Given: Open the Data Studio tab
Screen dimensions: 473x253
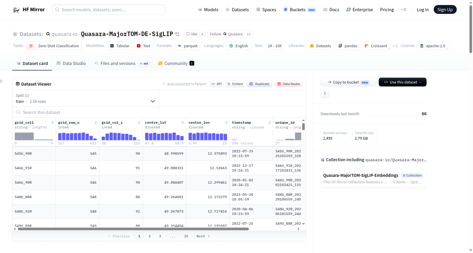Looking at the screenshot, I should [71, 63].
